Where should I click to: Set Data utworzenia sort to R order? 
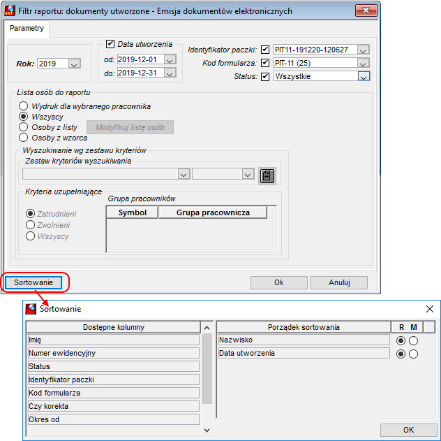401,354
